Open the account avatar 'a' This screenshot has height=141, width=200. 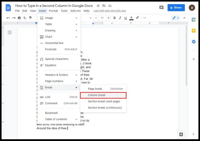coord(192,8)
